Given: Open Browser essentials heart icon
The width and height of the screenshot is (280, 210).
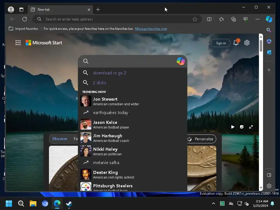Looking at the screenshot, I should point(246,19).
